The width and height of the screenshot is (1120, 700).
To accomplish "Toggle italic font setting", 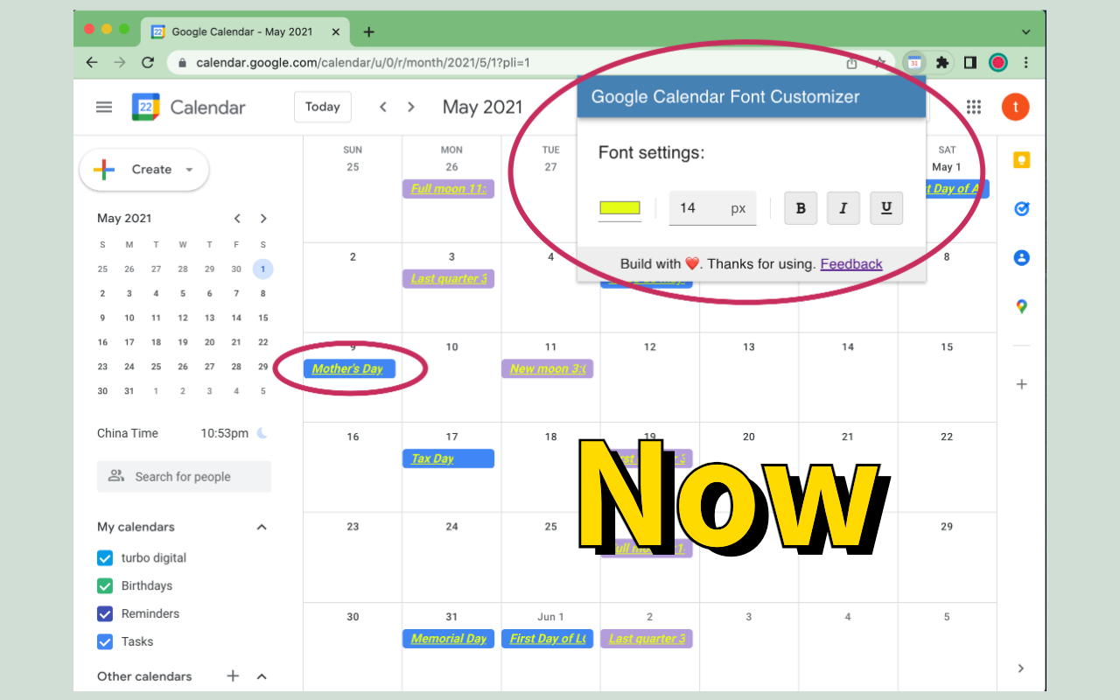I will (843, 208).
